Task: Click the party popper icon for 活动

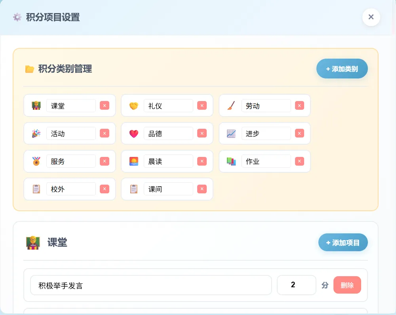Action: (x=36, y=134)
